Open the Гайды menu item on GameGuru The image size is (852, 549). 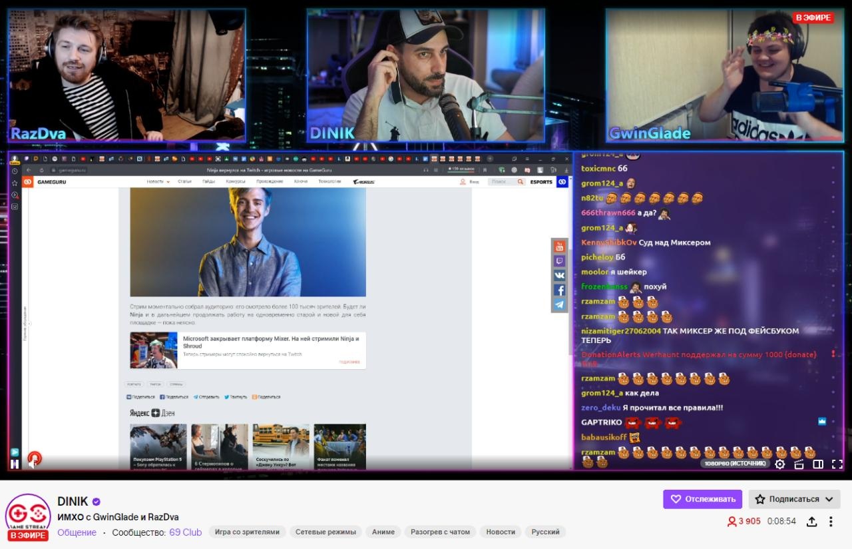[208, 181]
